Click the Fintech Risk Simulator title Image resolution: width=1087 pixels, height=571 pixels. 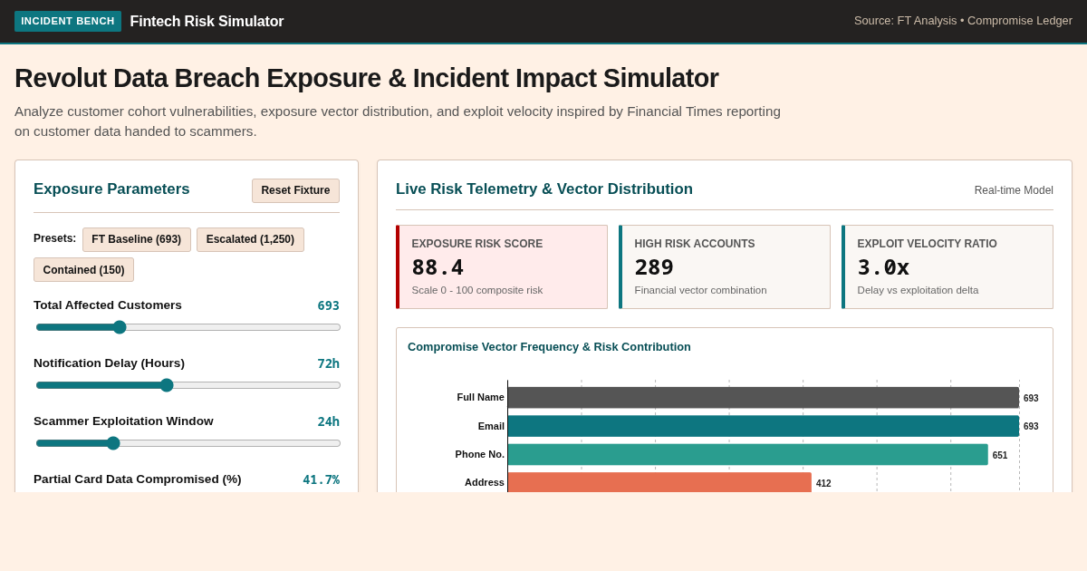tap(207, 21)
